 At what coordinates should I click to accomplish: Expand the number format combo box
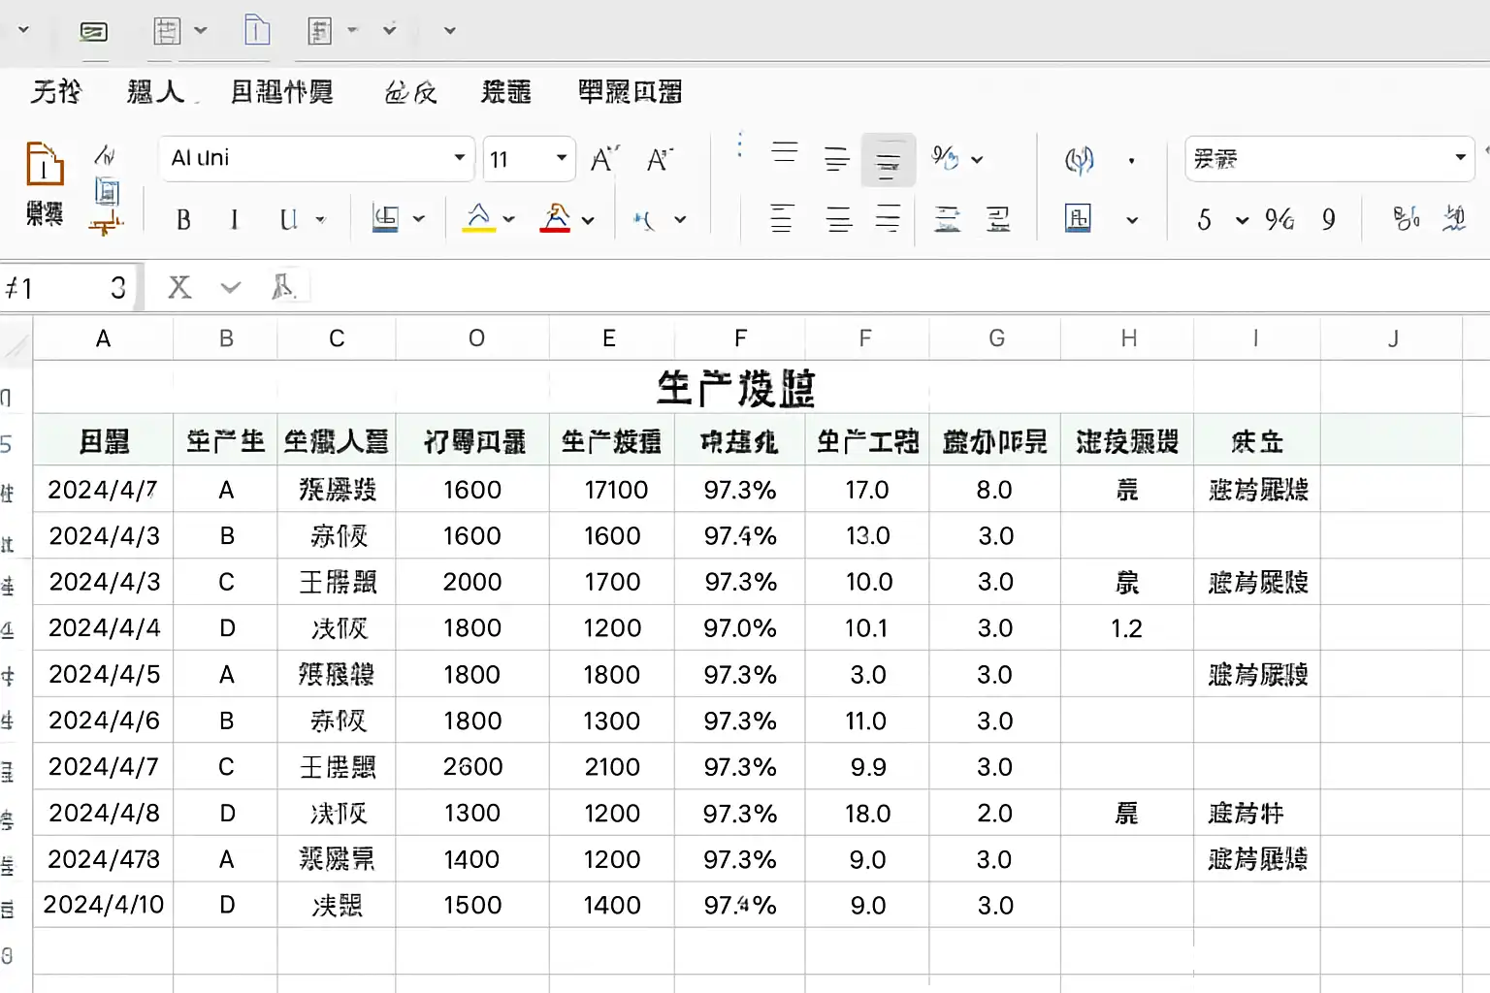1329,159
